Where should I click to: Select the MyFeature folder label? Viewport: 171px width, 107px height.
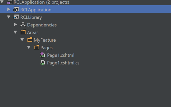point(45,40)
